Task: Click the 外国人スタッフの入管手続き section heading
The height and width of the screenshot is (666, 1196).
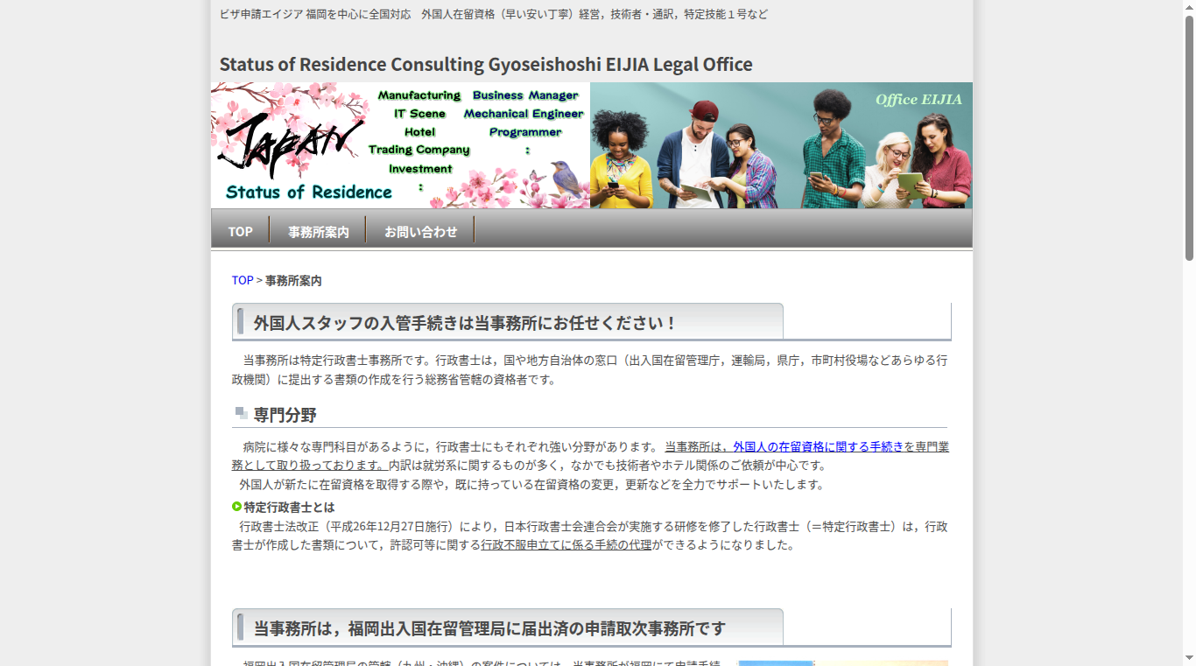Action: point(464,323)
